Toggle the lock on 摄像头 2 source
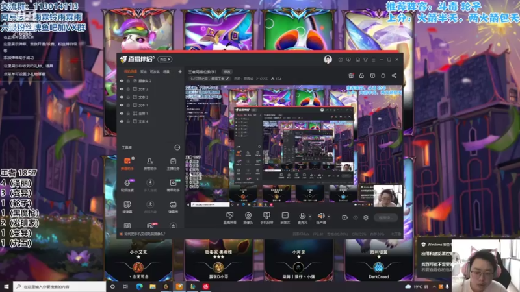The height and width of the screenshot is (292, 520). click(x=128, y=80)
